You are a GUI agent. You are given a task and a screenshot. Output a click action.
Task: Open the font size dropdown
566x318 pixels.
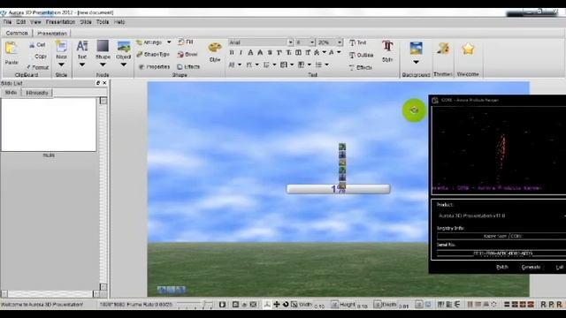(x=312, y=42)
